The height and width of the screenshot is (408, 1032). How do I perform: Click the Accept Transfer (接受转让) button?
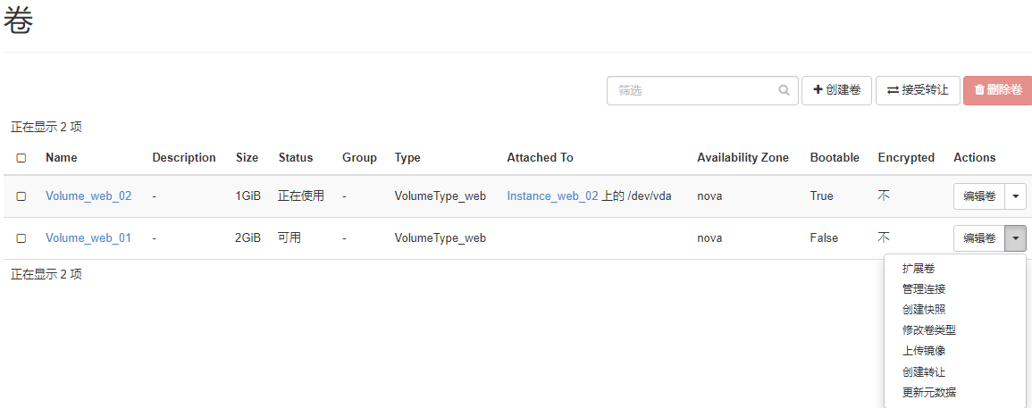tap(918, 90)
